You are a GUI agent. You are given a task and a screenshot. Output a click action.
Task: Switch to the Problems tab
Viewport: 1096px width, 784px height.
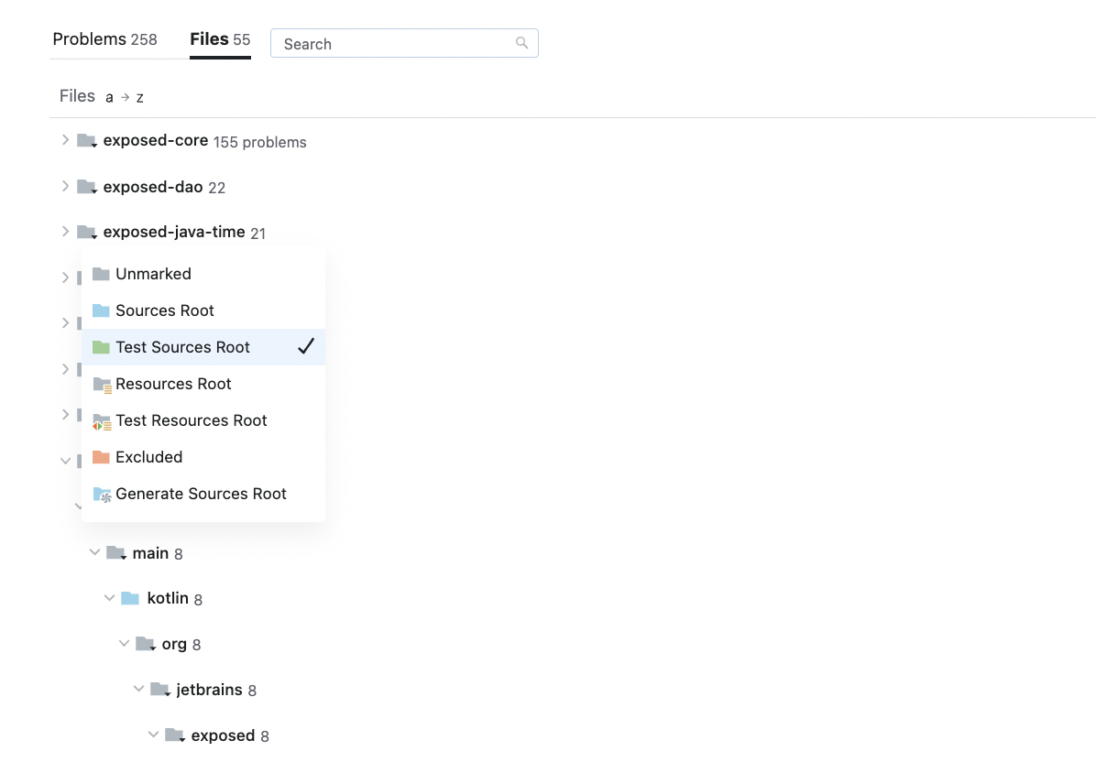[x=104, y=39]
